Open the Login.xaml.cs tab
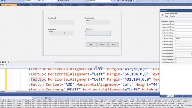 (x=108, y=5)
